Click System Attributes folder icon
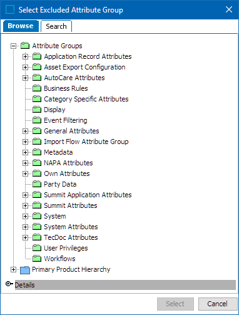Viewport: 239px width, 315px height. [37, 227]
